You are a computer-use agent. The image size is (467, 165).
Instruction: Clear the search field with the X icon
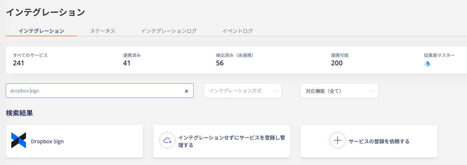[186, 91]
